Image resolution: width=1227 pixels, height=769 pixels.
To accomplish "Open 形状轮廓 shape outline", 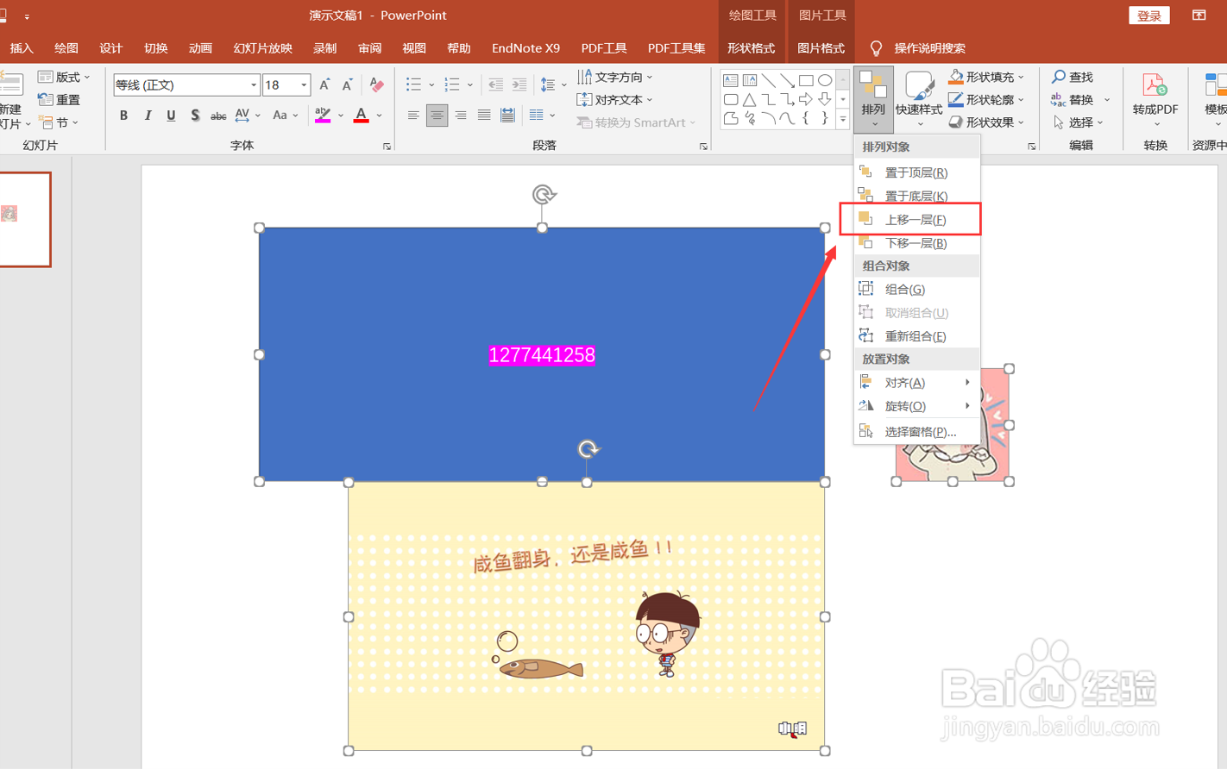I will click(987, 99).
